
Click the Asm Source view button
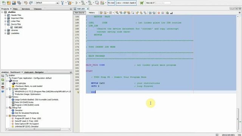[x=79, y=12]
